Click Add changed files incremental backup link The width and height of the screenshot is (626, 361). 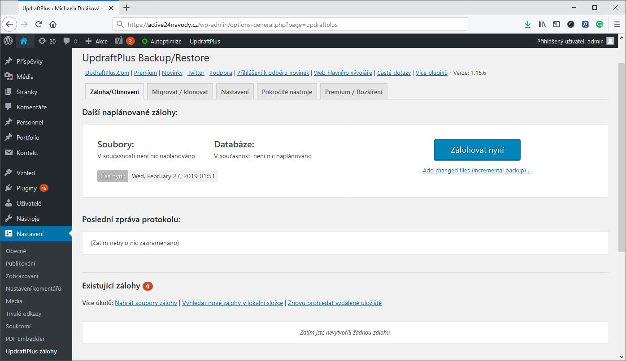coord(477,170)
